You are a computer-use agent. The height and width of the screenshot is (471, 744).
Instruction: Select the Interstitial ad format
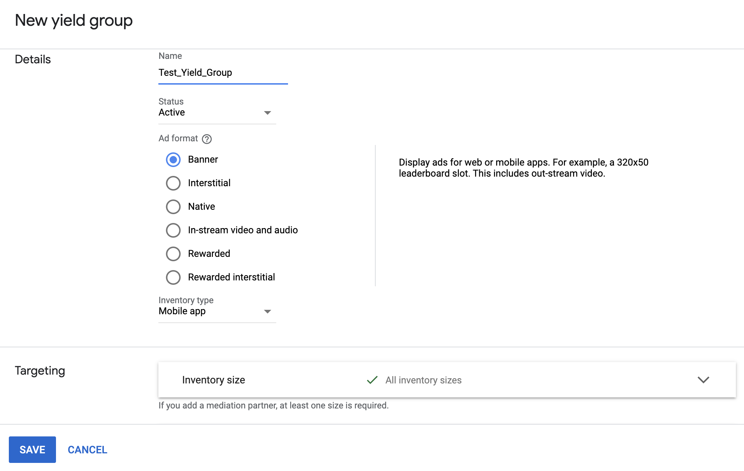[173, 183]
